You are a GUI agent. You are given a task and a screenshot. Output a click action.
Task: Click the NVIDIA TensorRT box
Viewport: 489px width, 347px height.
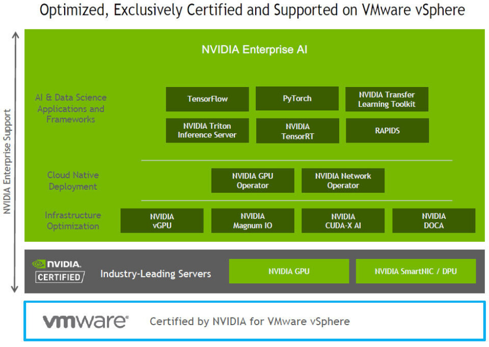pyautogui.click(x=297, y=131)
